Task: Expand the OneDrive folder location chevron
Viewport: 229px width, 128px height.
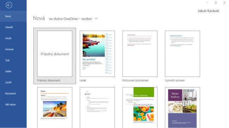Action: pyautogui.click(x=96, y=19)
